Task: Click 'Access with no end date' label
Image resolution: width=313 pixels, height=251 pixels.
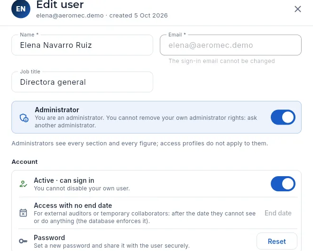Action: pyautogui.click(x=73, y=206)
